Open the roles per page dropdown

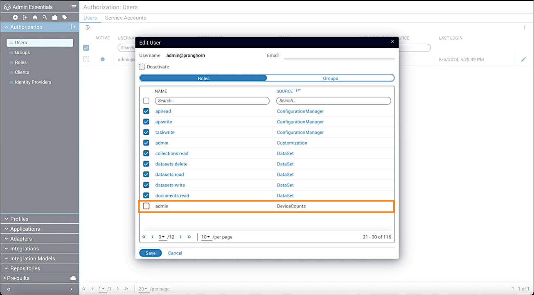tap(206, 237)
